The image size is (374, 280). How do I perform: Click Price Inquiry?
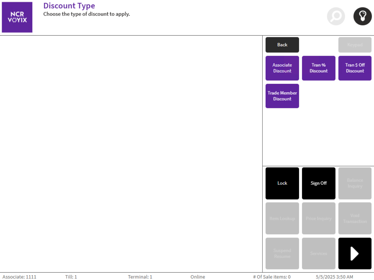[318, 218]
